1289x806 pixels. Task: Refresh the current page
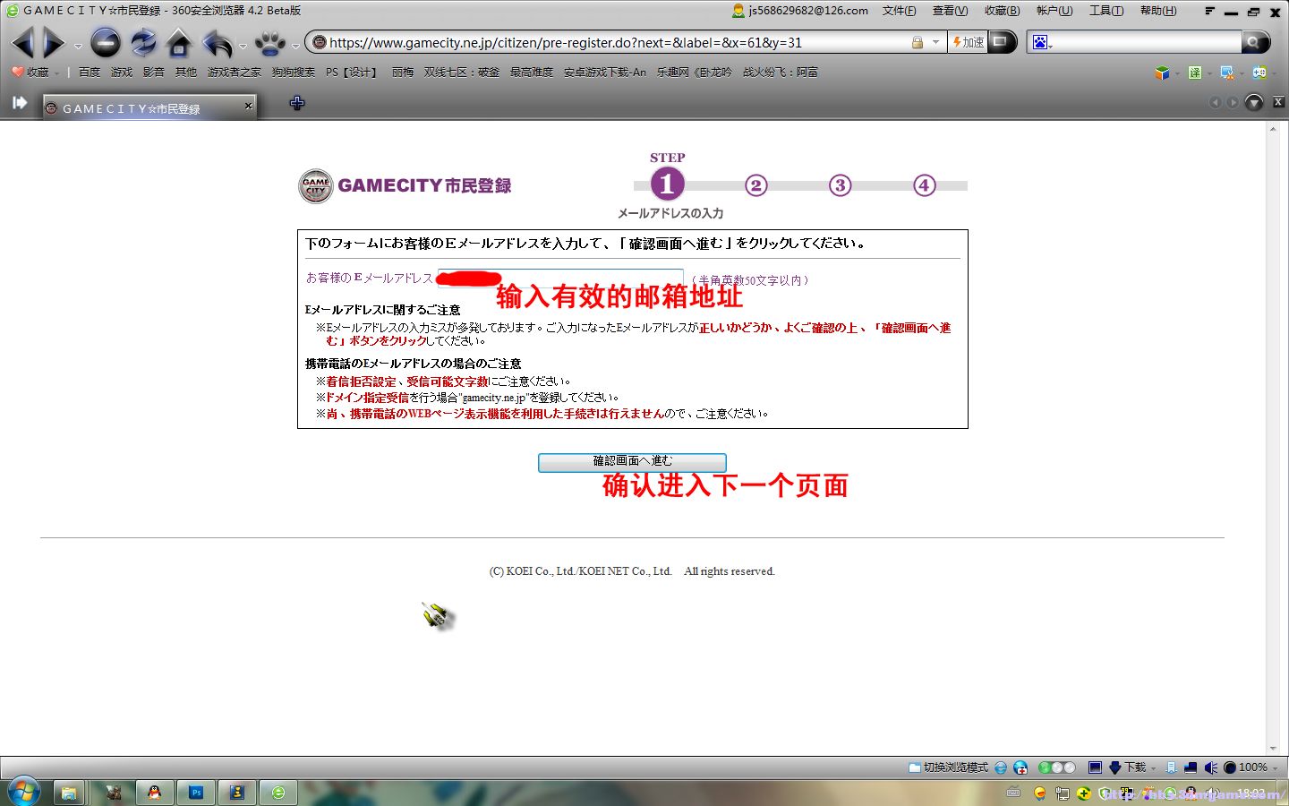click(x=142, y=42)
